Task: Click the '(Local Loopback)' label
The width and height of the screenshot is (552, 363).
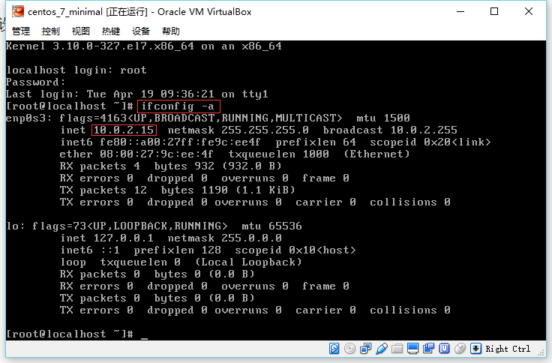Action: pyautogui.click(x=248, y=262)
